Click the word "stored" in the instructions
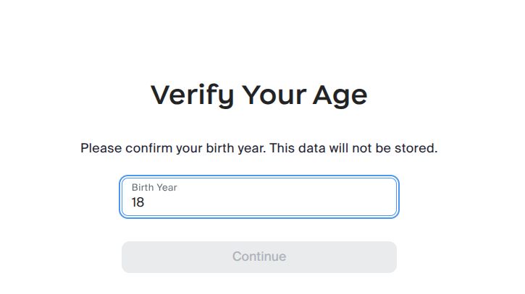Image resolution: width=525 pixels, height=294 pixels. (419, 149)
